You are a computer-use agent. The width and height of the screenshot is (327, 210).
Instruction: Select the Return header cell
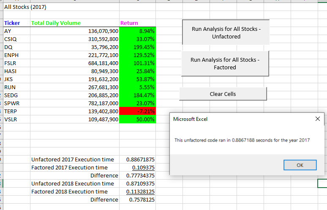pos(137,23)
